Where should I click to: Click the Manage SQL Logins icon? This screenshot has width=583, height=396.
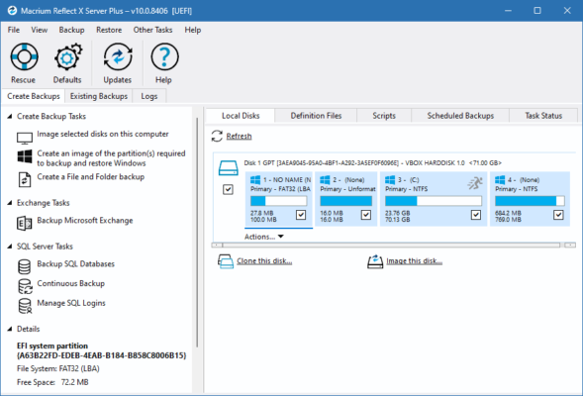[x=25, y=306]
